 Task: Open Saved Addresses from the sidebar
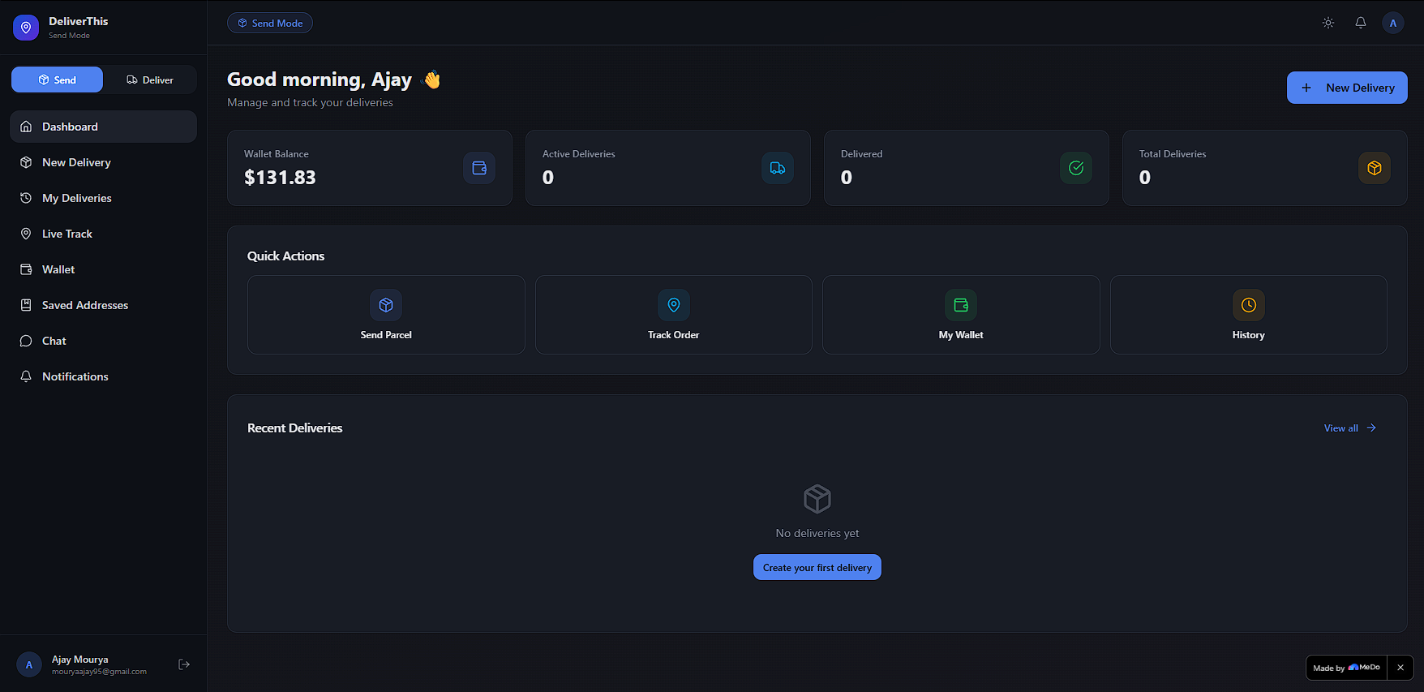click(x=85, y=305)
